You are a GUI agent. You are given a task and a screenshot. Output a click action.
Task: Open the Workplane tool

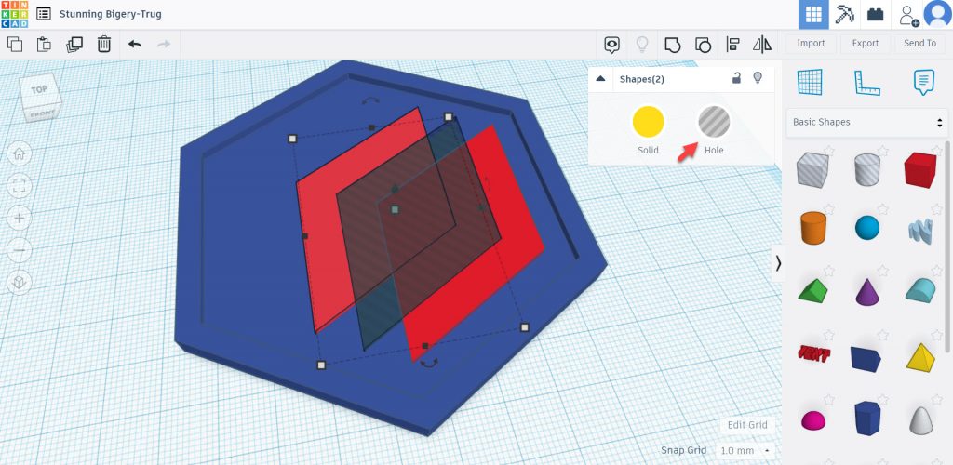811,83
